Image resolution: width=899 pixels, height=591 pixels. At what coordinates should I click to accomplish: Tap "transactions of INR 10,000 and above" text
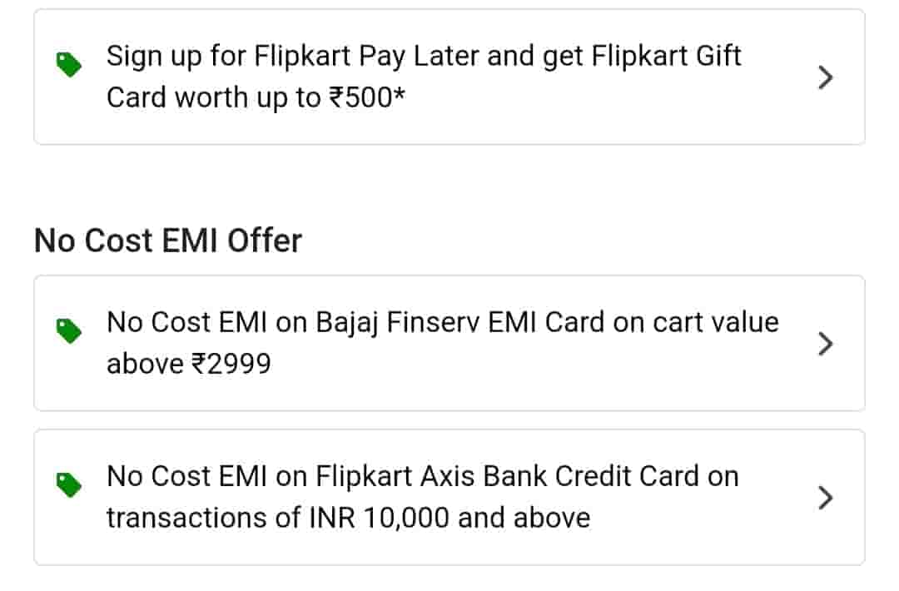click(348, 518)
